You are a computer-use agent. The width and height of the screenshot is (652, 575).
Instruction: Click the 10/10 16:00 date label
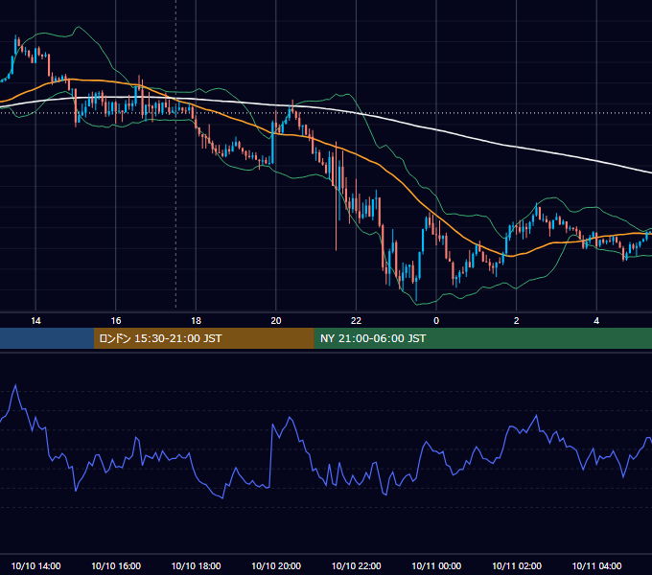pos(116,565)
